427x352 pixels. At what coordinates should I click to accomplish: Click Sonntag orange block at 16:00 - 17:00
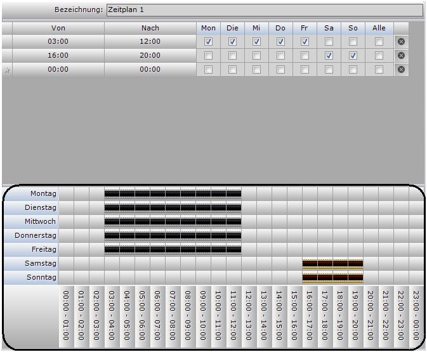point(310,277)
